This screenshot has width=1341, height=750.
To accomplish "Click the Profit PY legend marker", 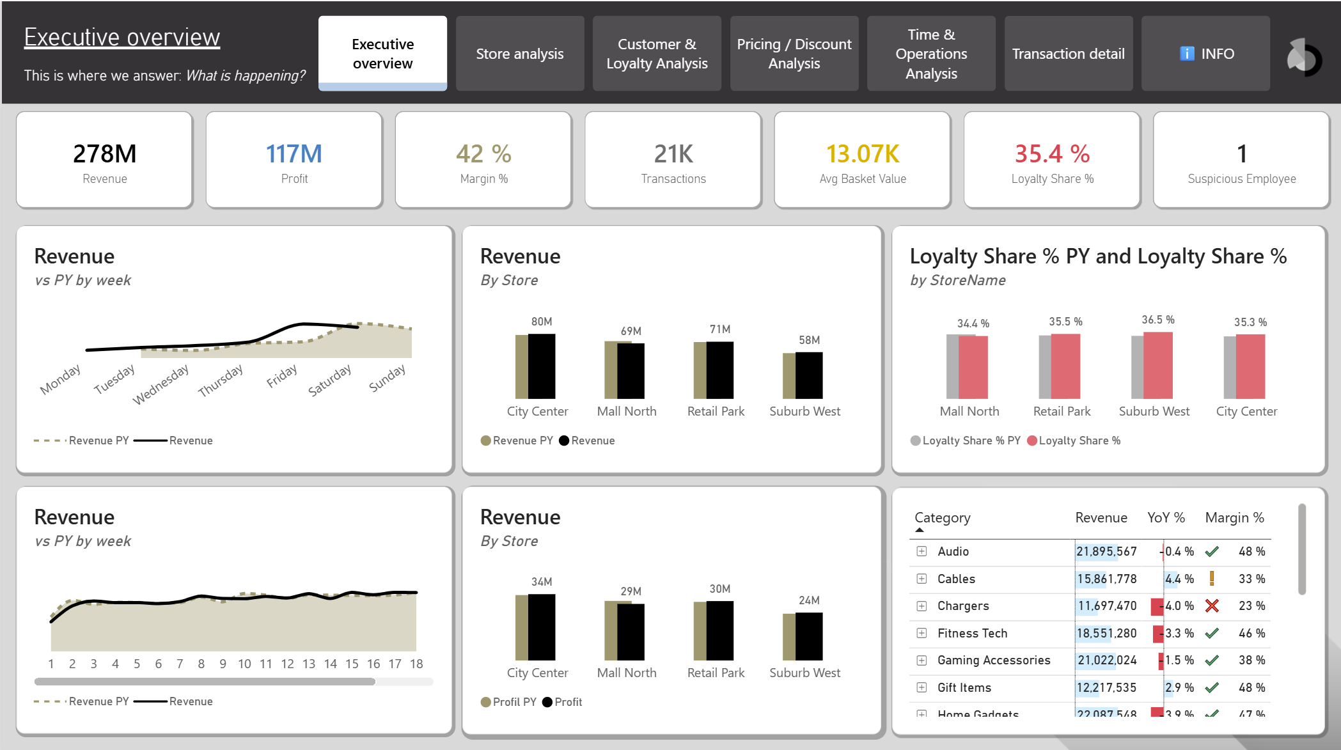I will coord(486,702).
